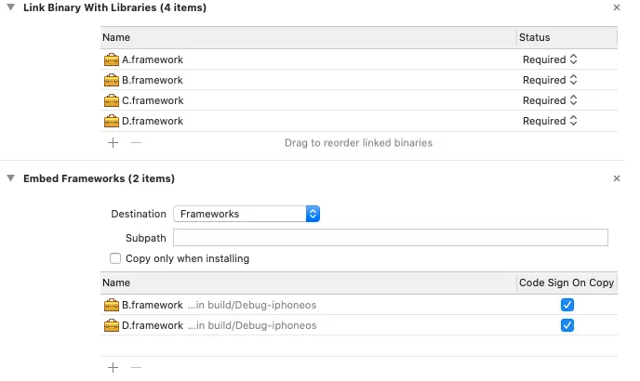Add a library with the plus under Link Binary

(x=113, y=143)
